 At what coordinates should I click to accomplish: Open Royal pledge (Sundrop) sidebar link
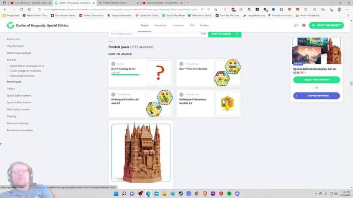22,76
